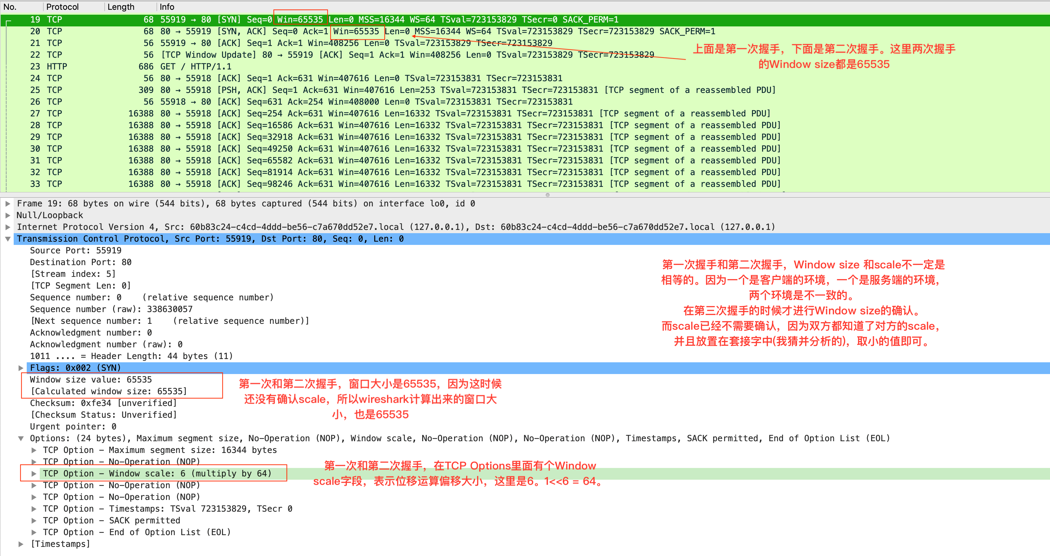Click the pane divider handle between panels

pyautogui.click(x=547, y=195)
